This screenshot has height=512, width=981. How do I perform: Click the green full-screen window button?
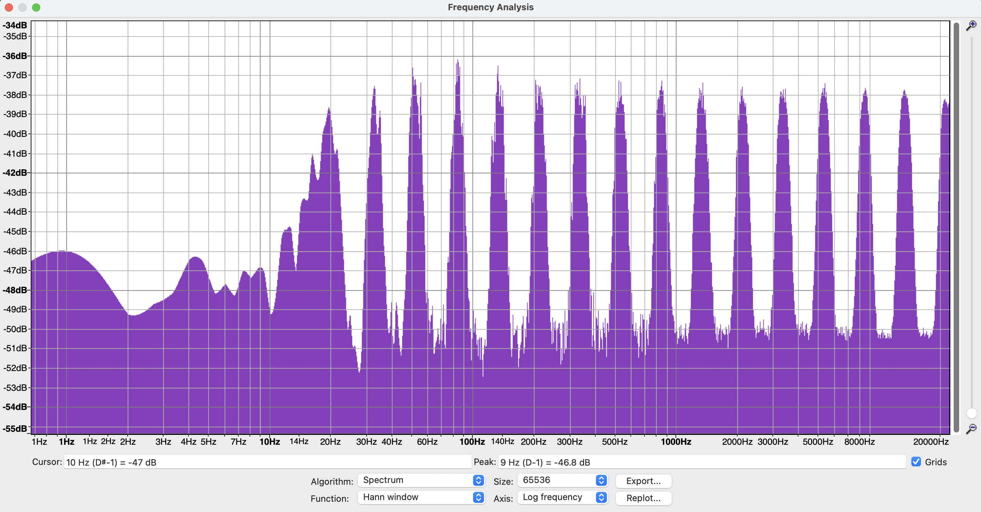36,7
